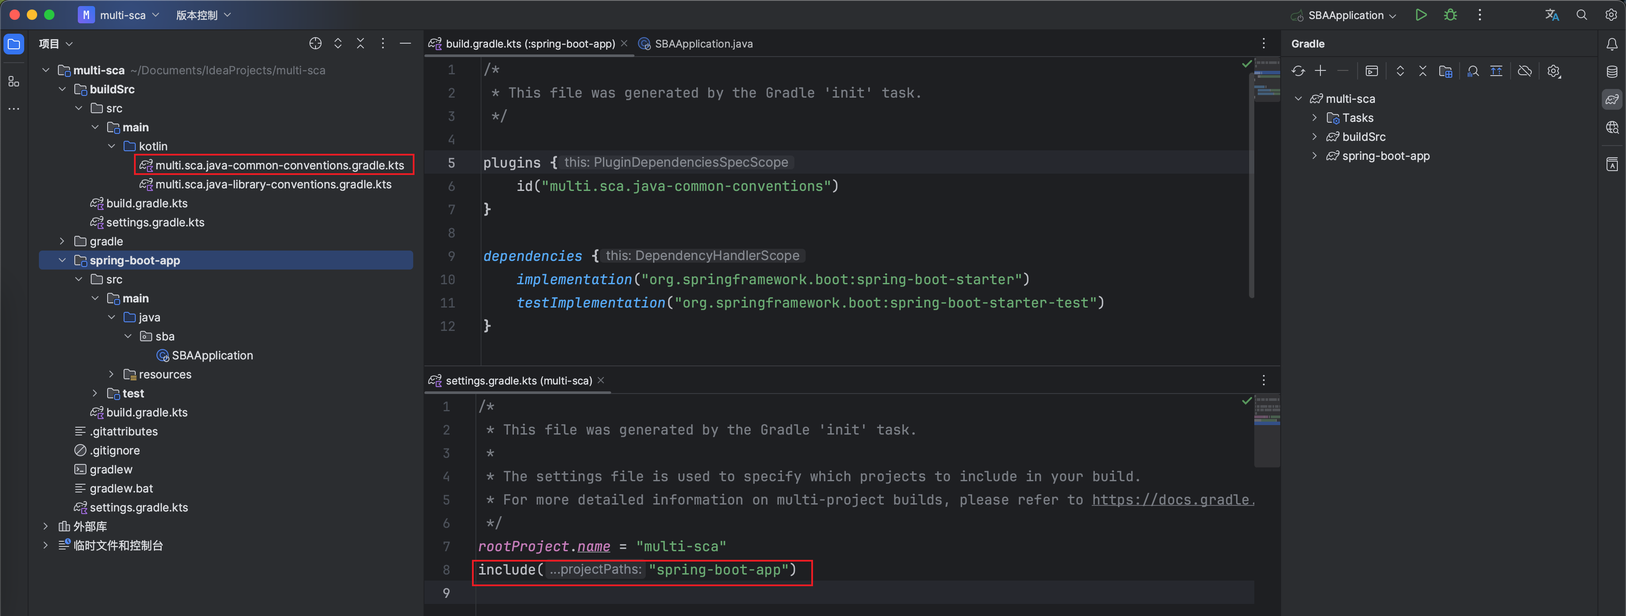1626x616 pixels.
Task: Hide the Project panel
Action: click(x=405, y=44)
